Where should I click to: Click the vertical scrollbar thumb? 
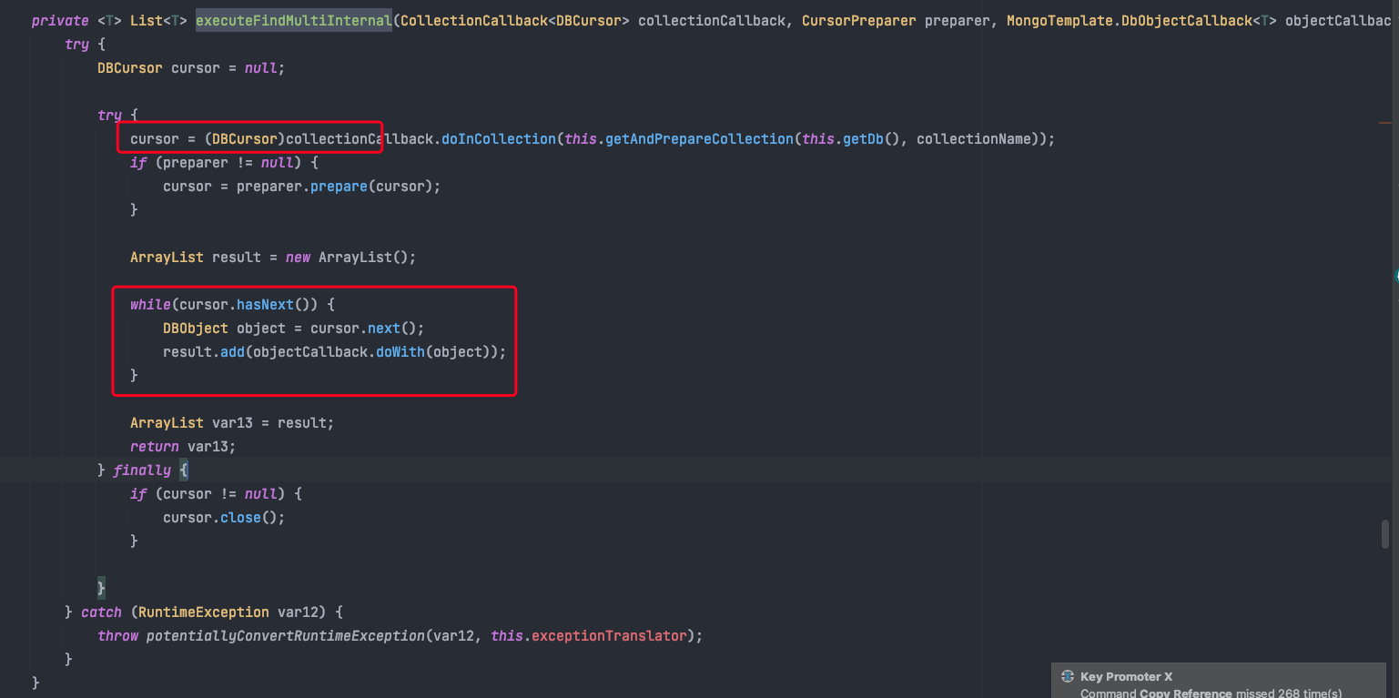tap(1384, 533)
